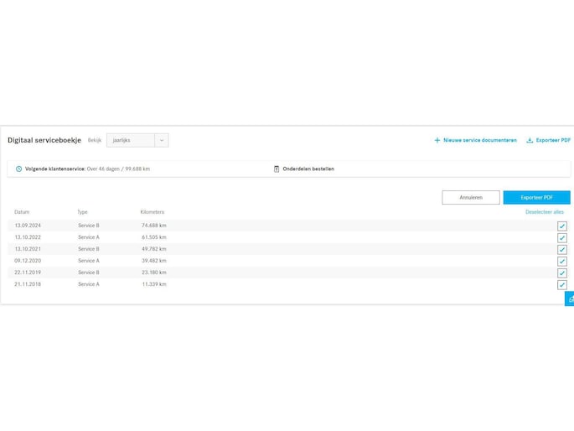The width and height of the screenshot is (574, 431).
Task: Click the Datum column header
Action: click(x=22, y=212)
